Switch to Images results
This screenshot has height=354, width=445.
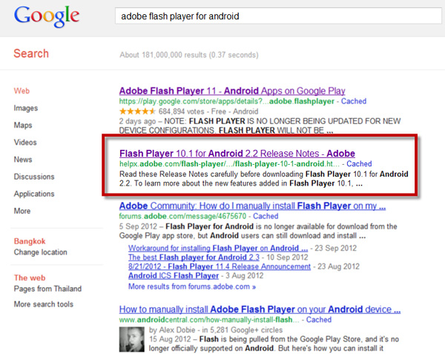tap(26, 108)
